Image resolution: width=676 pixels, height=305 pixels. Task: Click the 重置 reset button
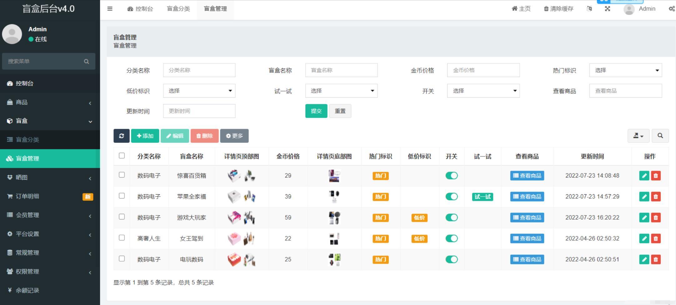[x=340, y=111]
